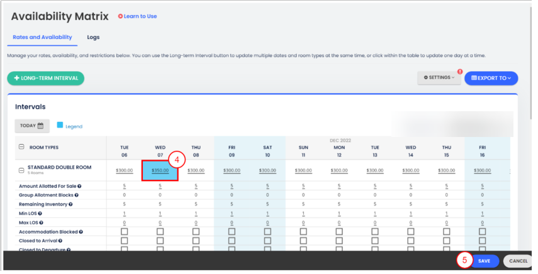Click help icon beside Remaining Inventory

pyautogui.click(x=70, y=204)
